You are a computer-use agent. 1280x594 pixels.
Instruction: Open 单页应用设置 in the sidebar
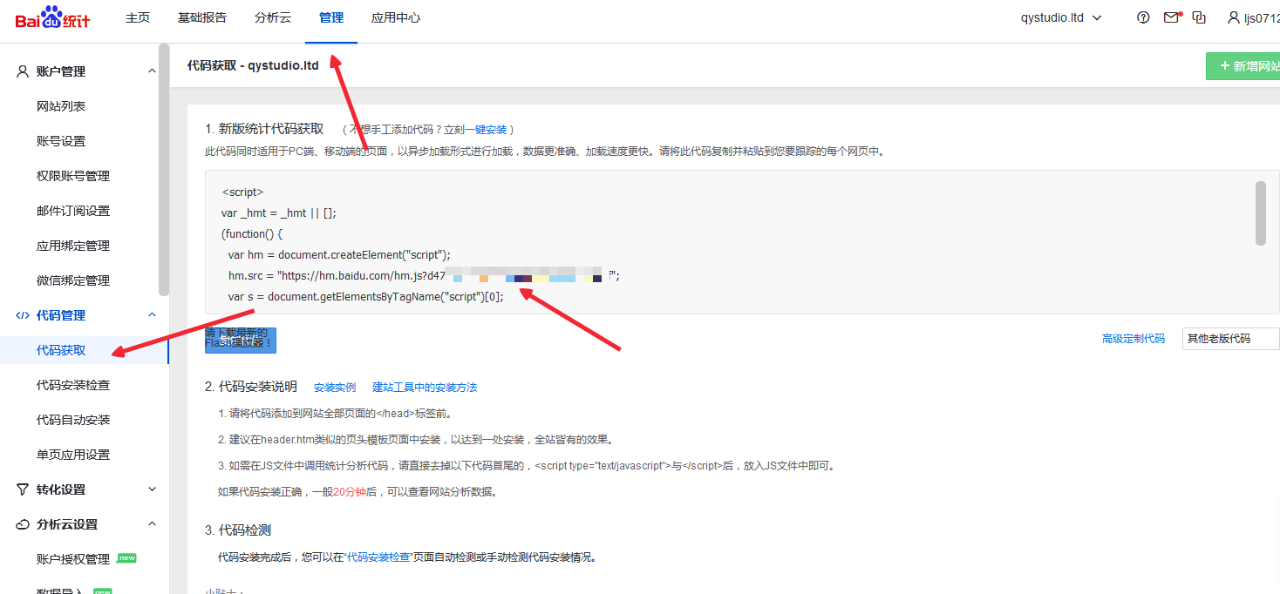(73, 455)
